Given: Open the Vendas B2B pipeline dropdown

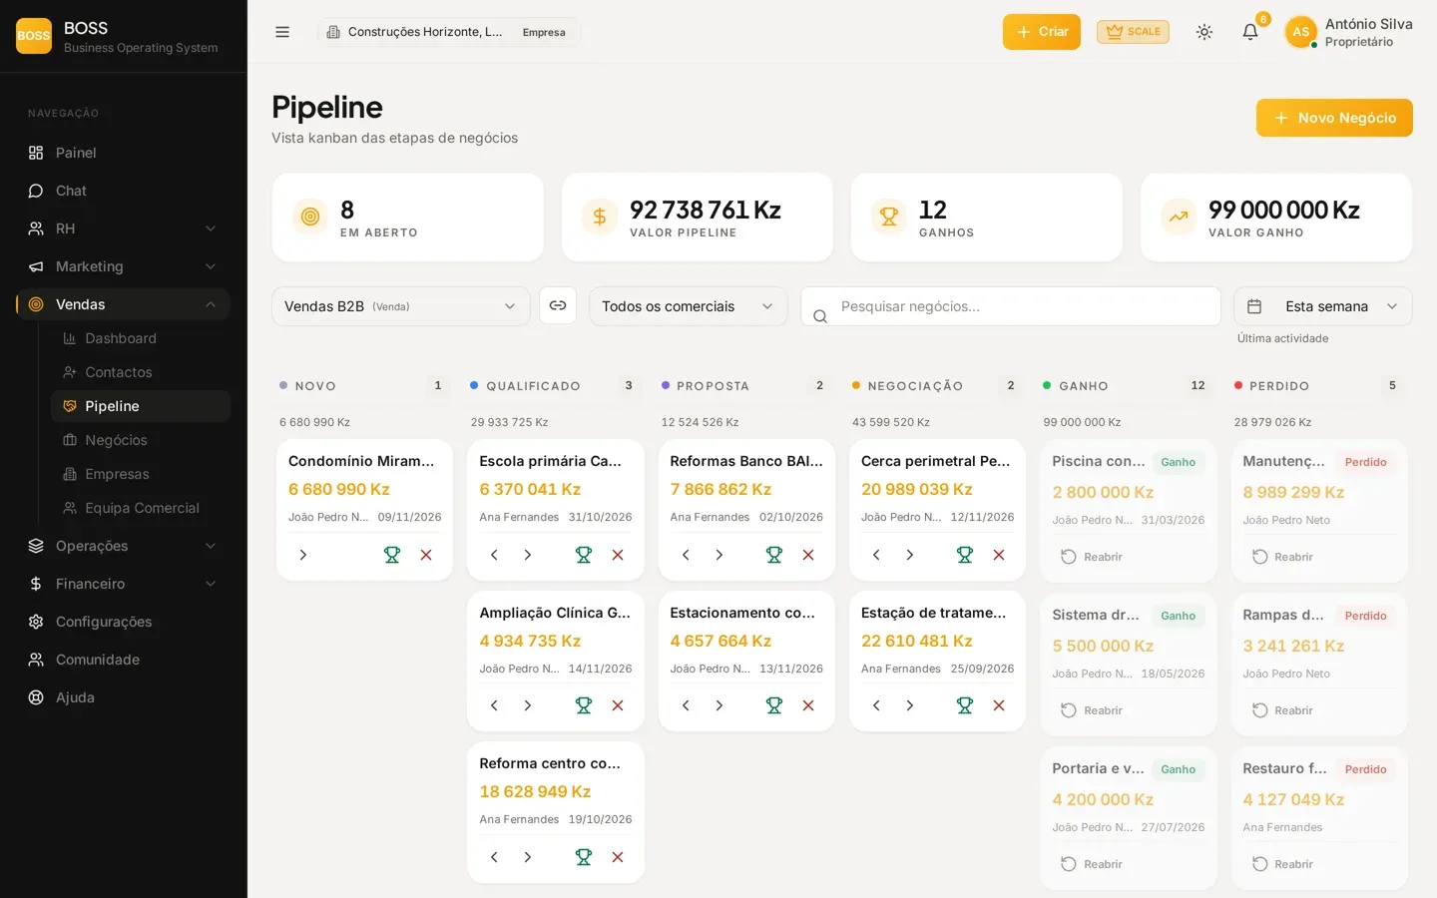Looking at the screenshot, I should pos(400,306).
